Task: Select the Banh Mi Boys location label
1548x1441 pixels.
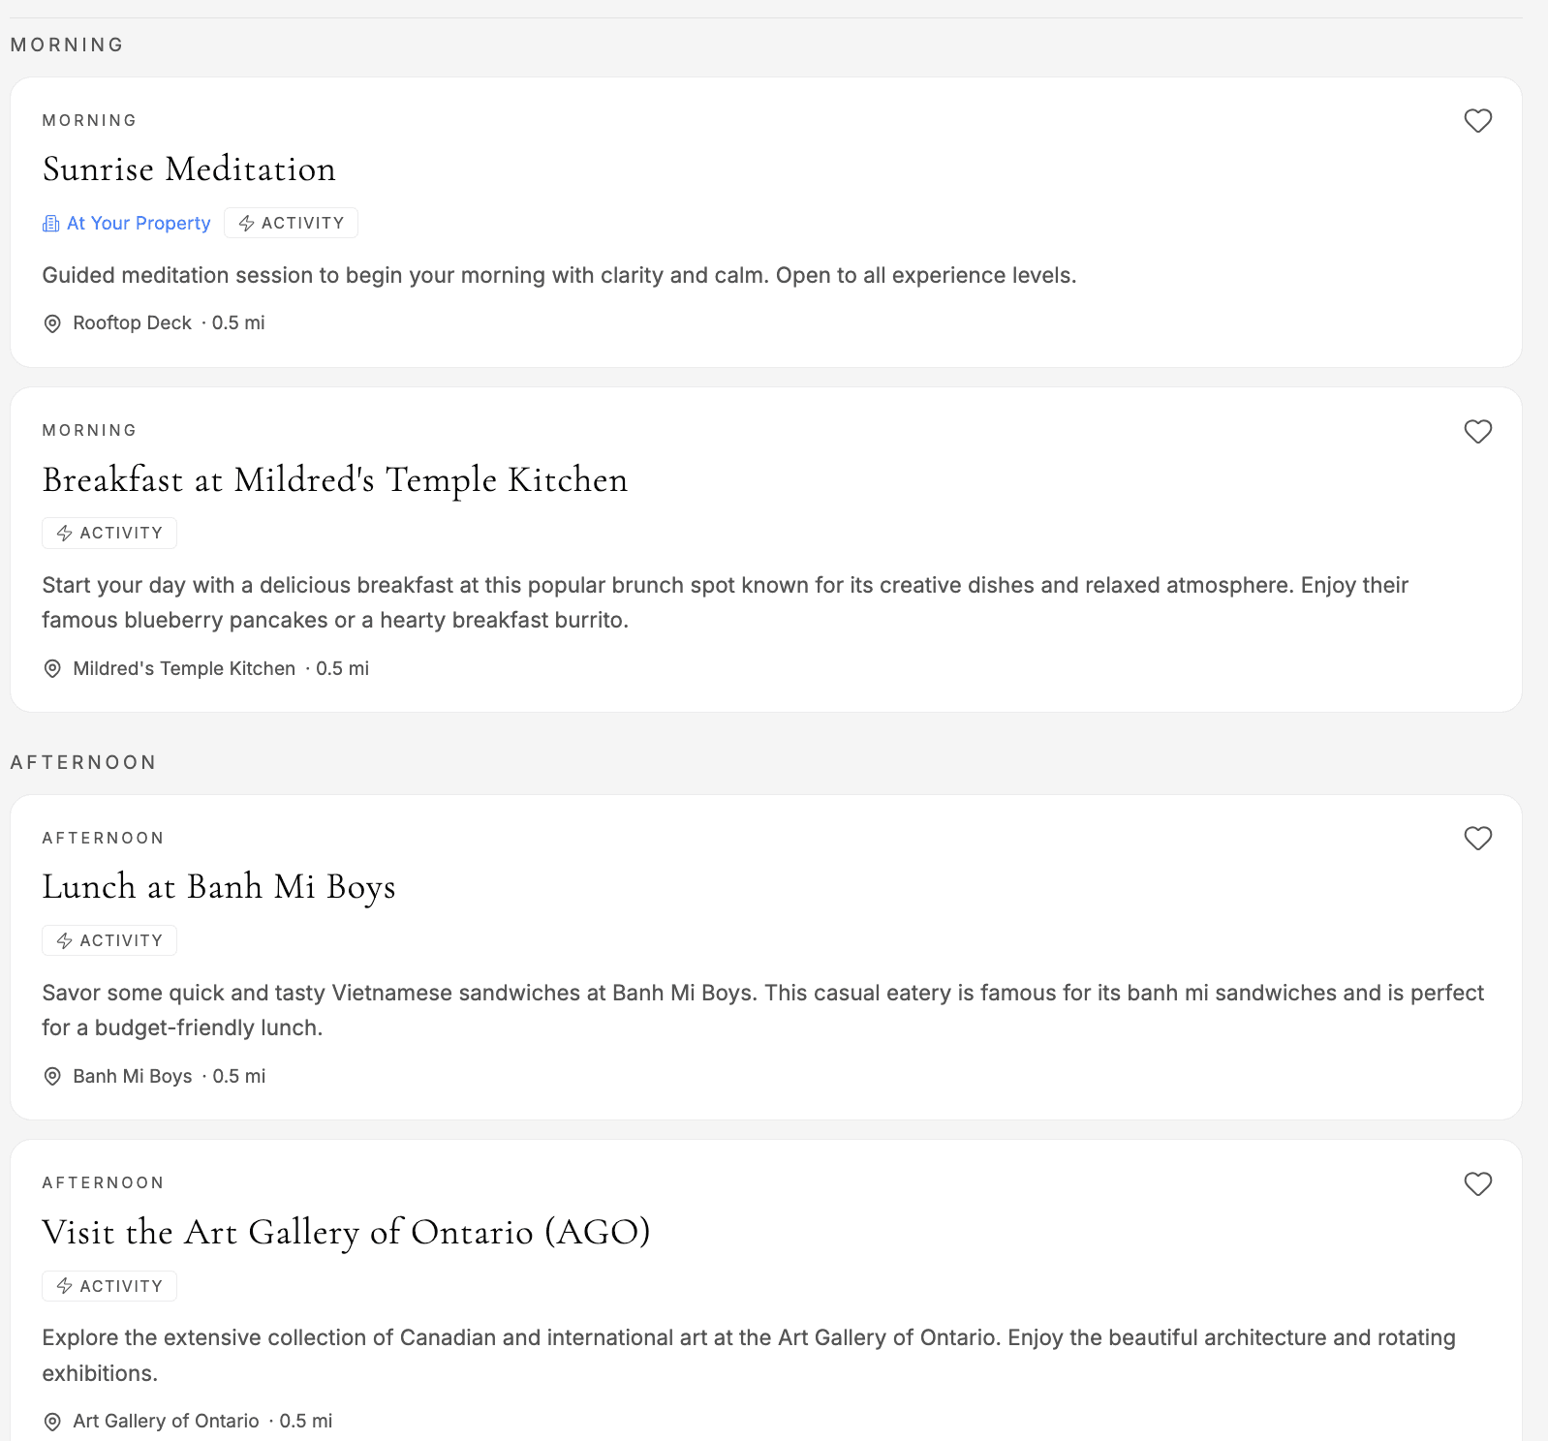Action: [x=133, y=1077]
